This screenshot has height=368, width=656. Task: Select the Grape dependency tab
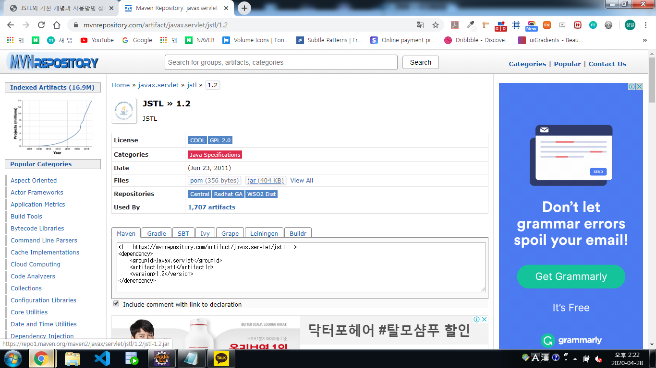(x=230, y=233)
